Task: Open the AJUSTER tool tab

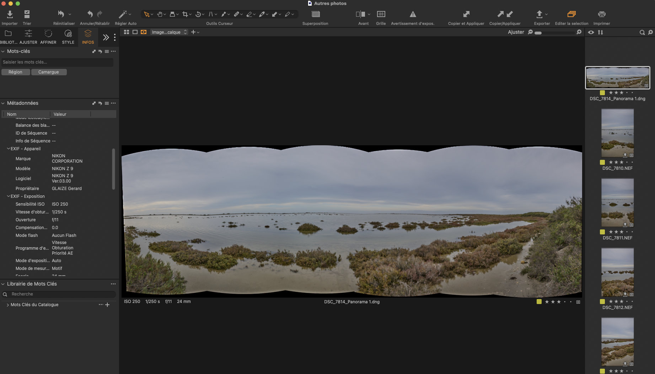Action: (x=28, y=37)
